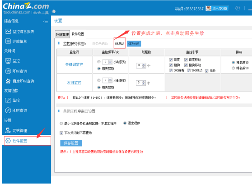Toggle the 搜狗移动 engine checkbox
Image resolution: width=252 pixels, height=184 pixels.
[x=186, y=65]
